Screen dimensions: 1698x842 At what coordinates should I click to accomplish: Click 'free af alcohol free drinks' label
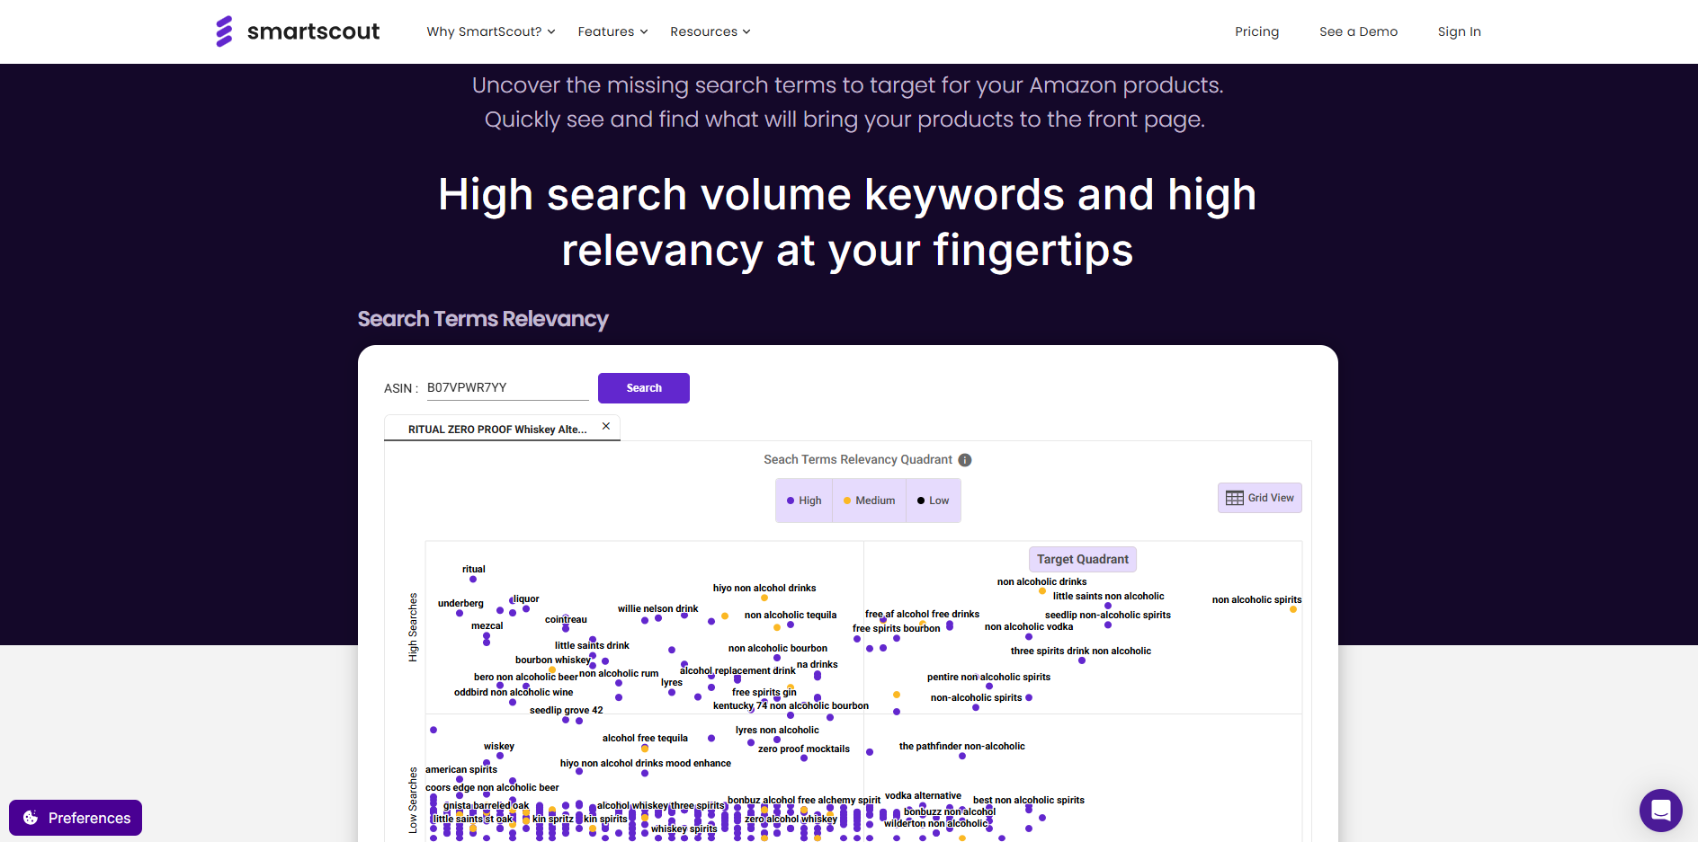coord(922,614)
